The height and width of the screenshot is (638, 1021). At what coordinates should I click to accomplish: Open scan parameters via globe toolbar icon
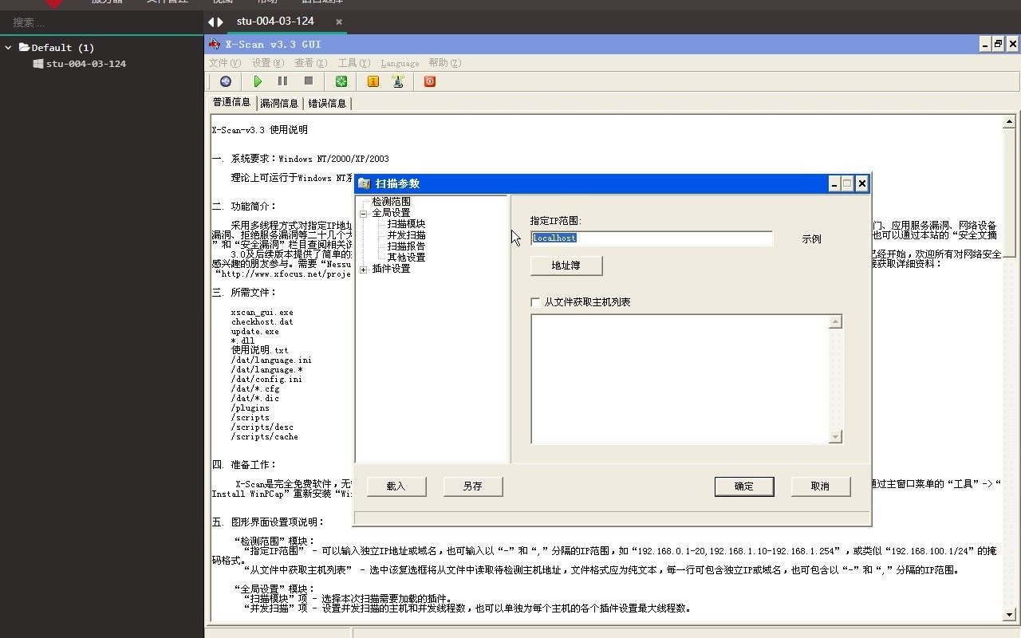[226, 81]
